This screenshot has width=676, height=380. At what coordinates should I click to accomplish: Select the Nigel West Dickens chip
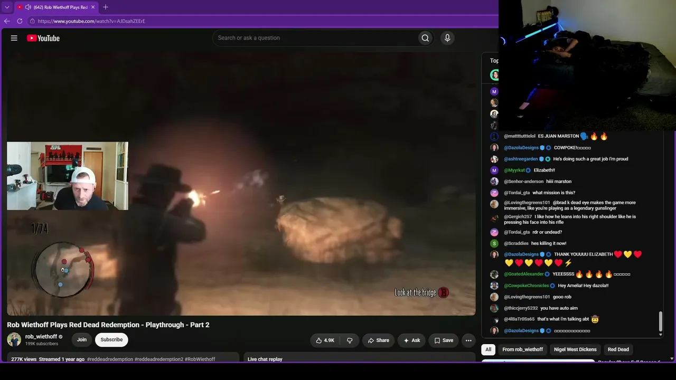coord(575,349)
